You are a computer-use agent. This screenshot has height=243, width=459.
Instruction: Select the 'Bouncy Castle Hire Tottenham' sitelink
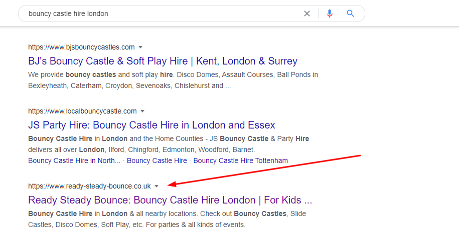point(240,160)
